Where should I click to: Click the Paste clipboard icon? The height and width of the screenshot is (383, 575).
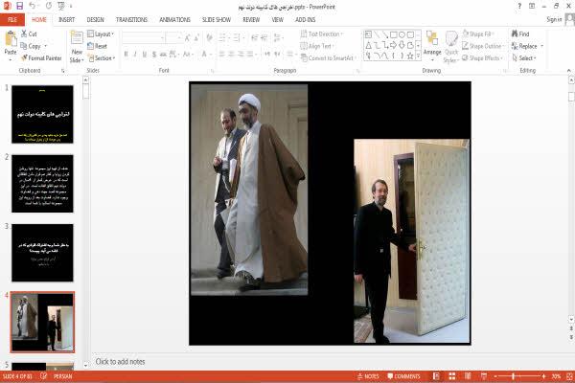(11, 39)
